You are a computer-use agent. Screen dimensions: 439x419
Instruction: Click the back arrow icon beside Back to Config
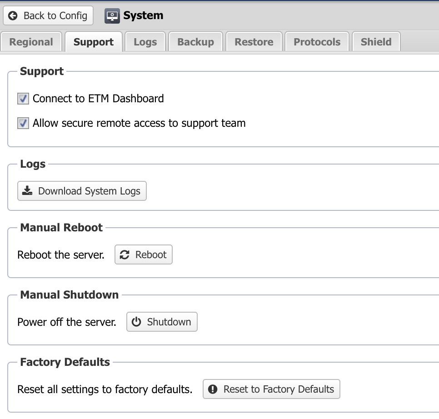(14, 16)
